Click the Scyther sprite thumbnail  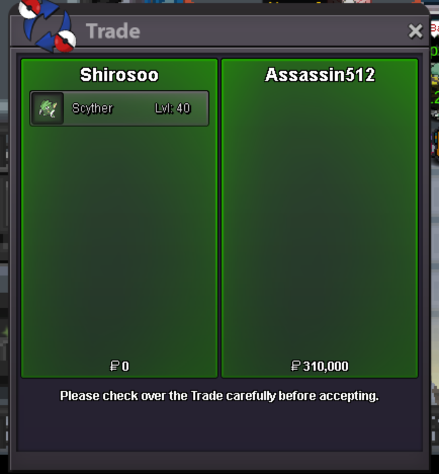(48, 108)
